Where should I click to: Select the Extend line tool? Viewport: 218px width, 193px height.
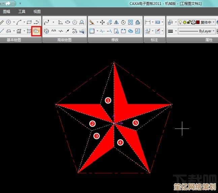coord(110,31)
